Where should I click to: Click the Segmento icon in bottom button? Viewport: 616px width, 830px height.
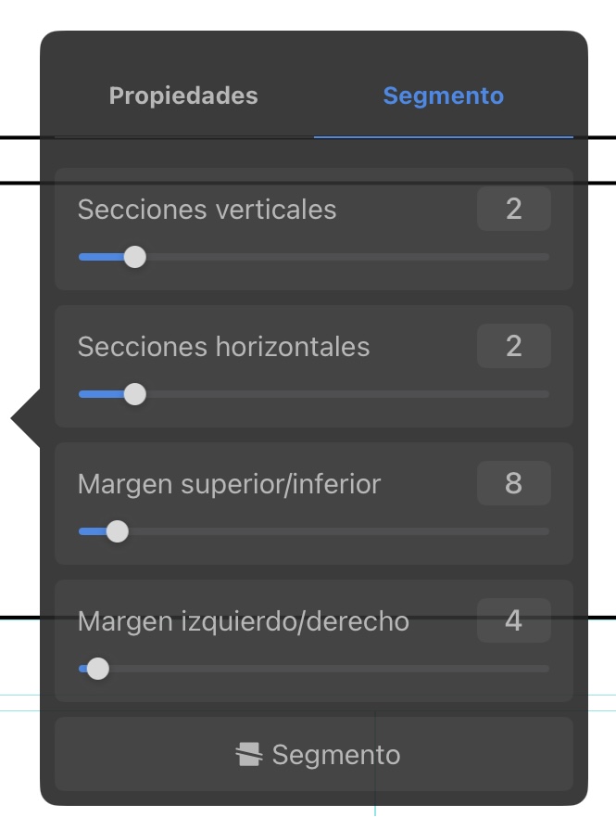click(x=249, y=754)
